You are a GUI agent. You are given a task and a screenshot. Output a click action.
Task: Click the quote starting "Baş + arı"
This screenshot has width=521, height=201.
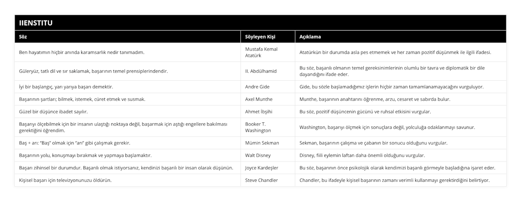pos(75,142)
